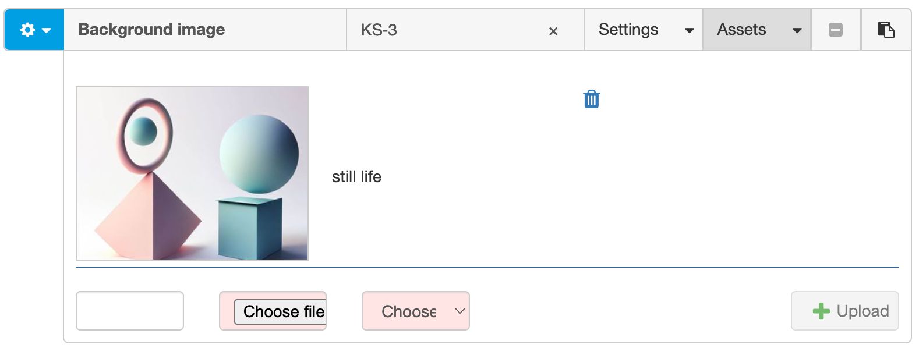Click the clipboard copy icon
This screenshot has width=919, height=348.
pos(886,30)
